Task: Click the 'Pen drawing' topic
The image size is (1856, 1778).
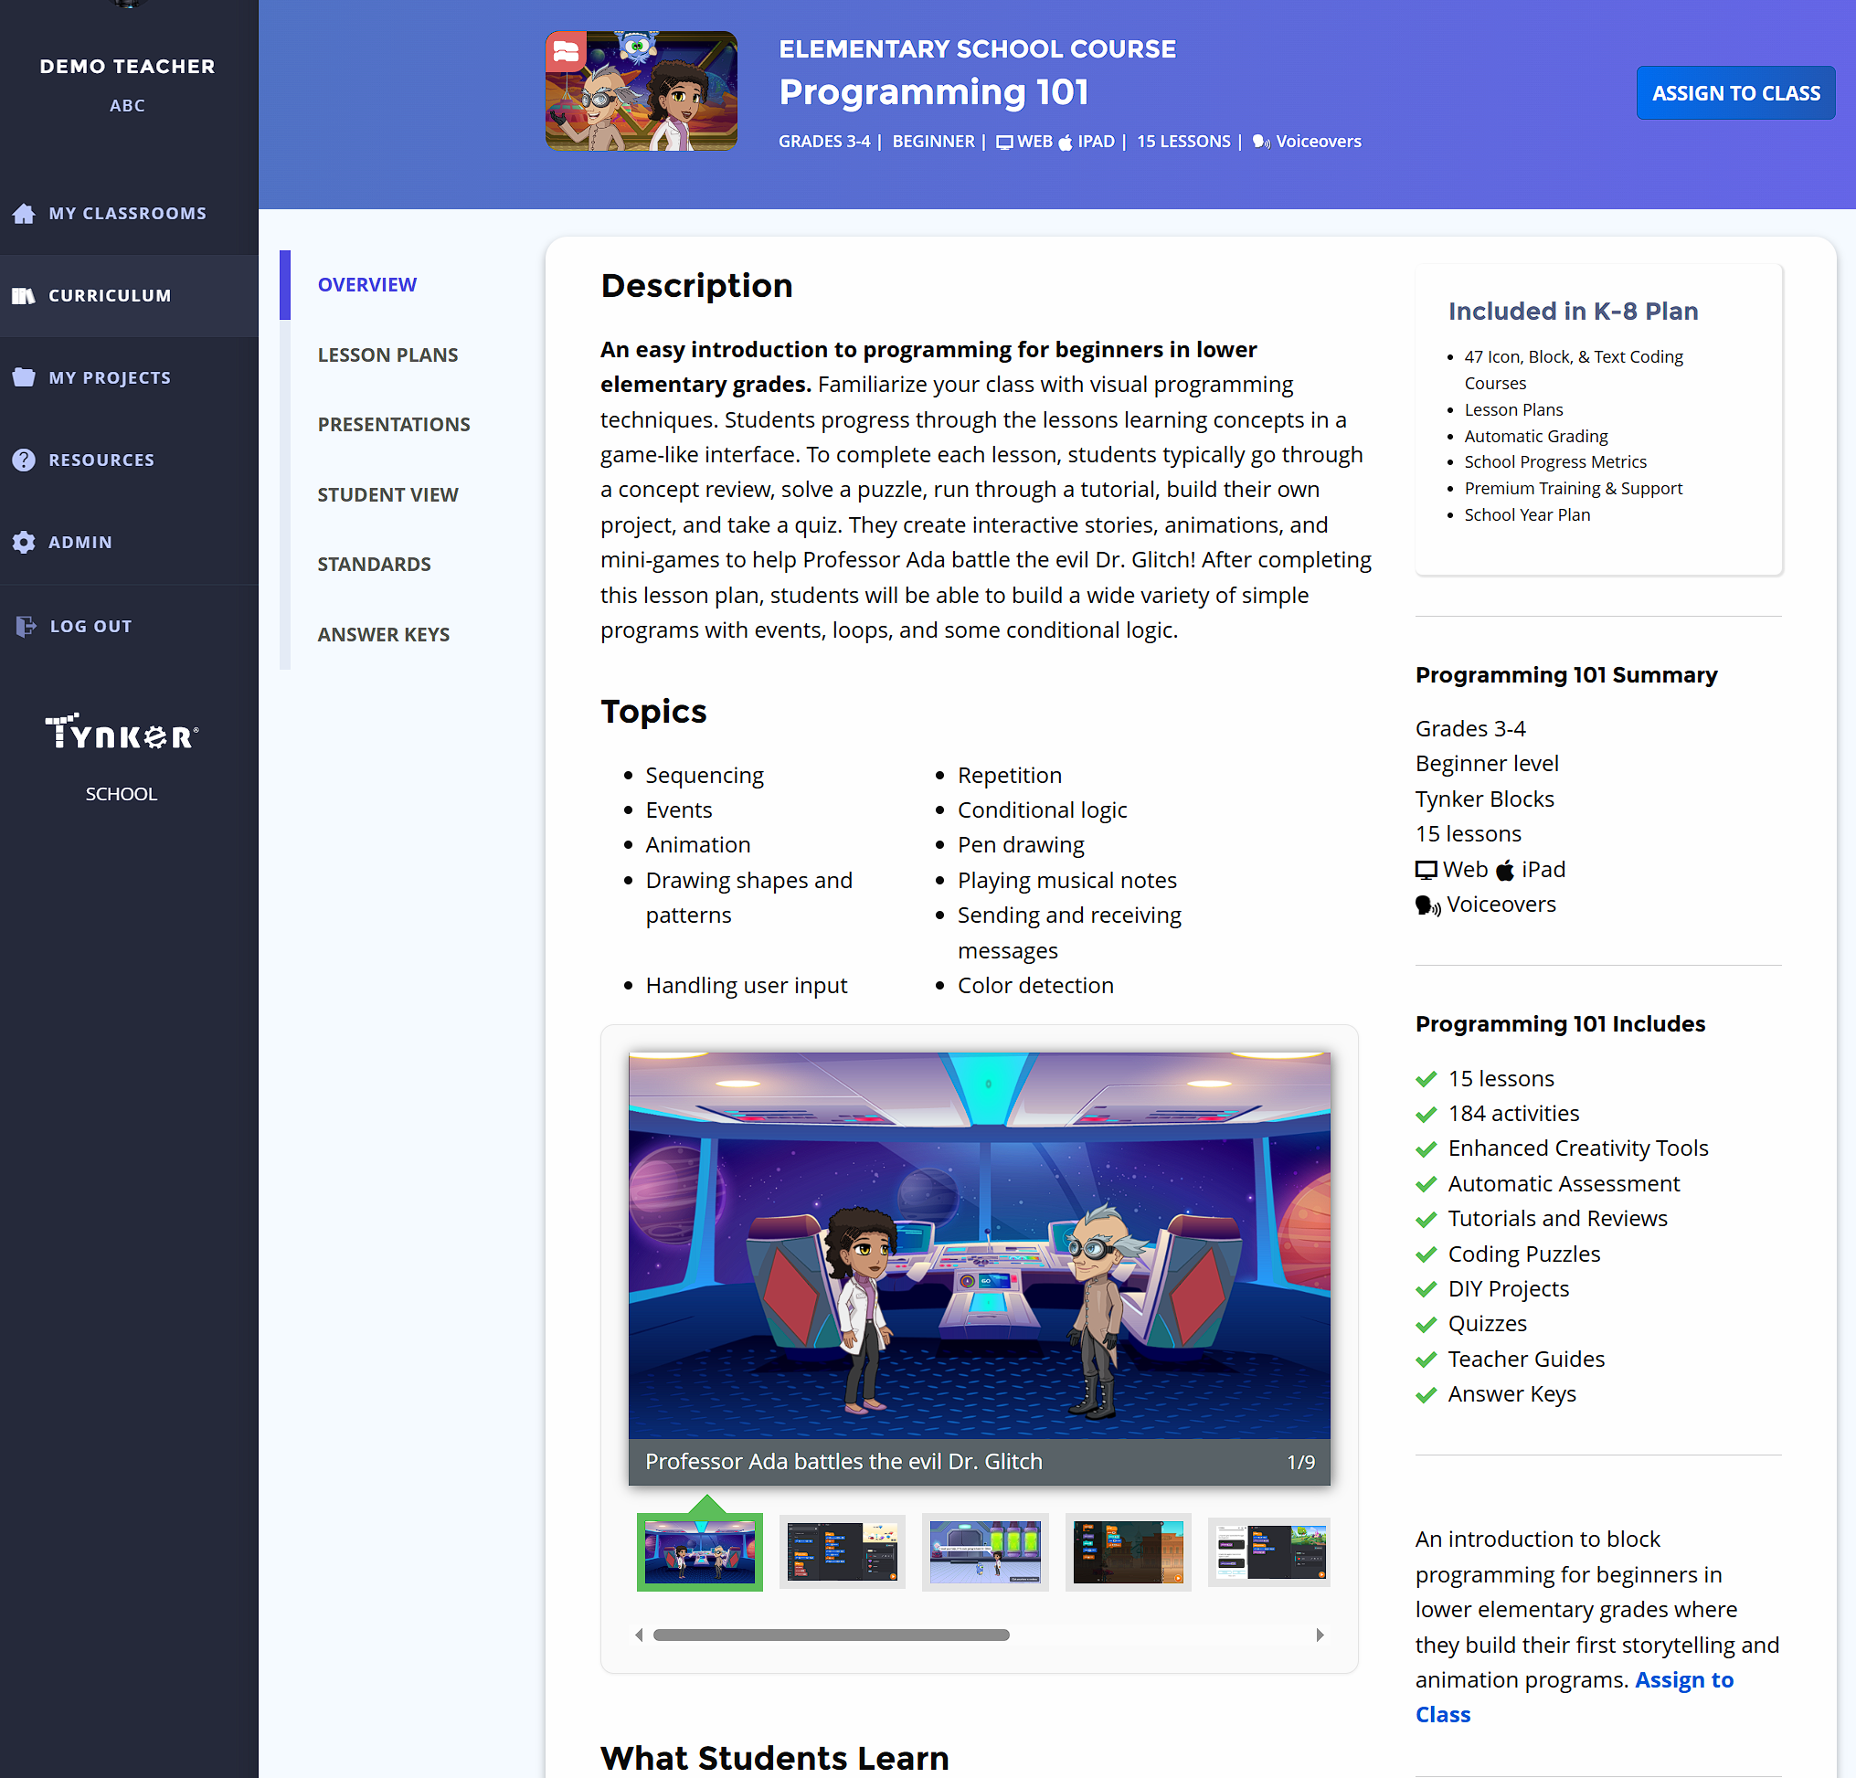Action: click(x=1021, y=845)
